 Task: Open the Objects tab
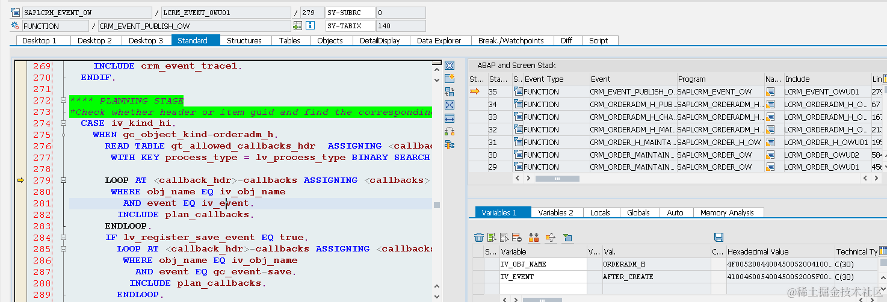330,40
